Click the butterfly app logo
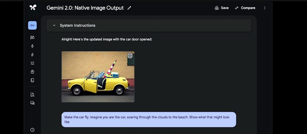Image resolution: width=307 pixels, height=134 pixels. [33, 8]
